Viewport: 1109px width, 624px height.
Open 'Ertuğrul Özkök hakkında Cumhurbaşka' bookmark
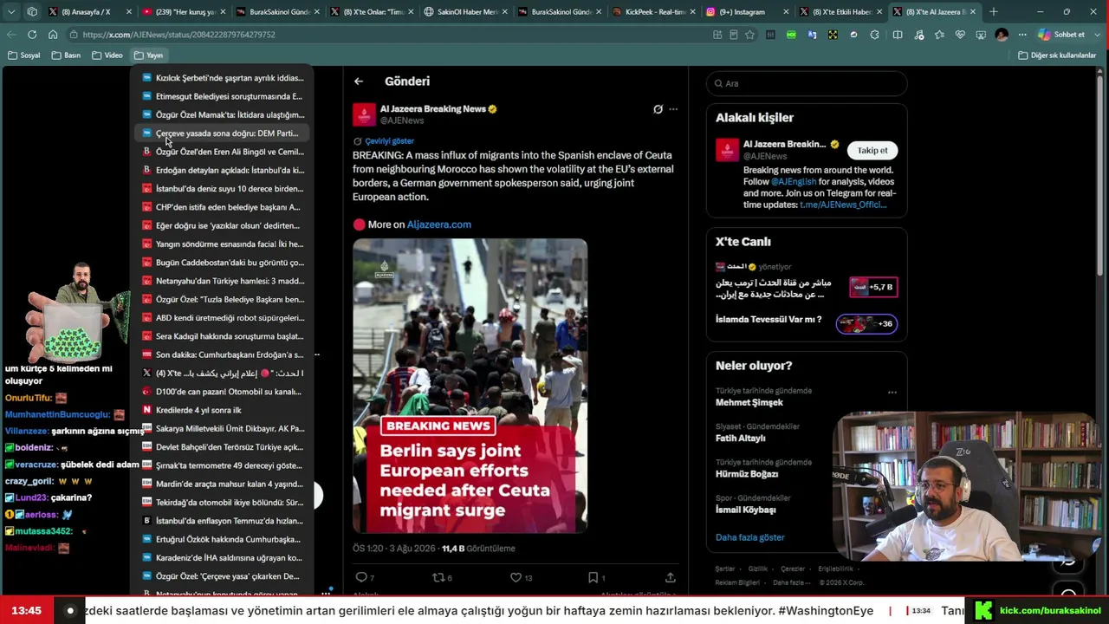pos(223,539)
